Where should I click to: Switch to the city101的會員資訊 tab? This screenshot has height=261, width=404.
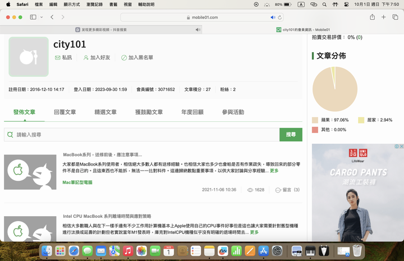click(303, 30)
